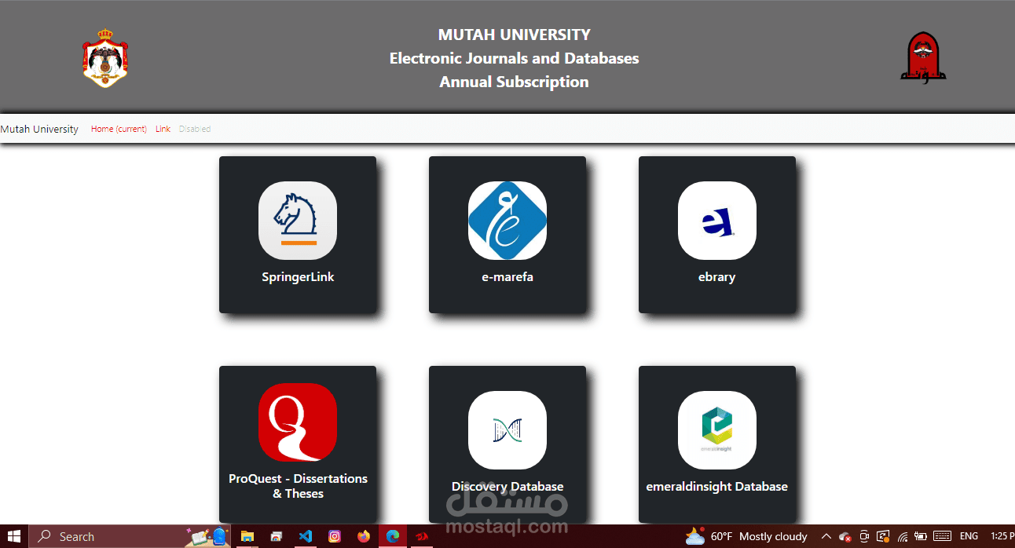Switch the ENG input language

click(969, 536)
